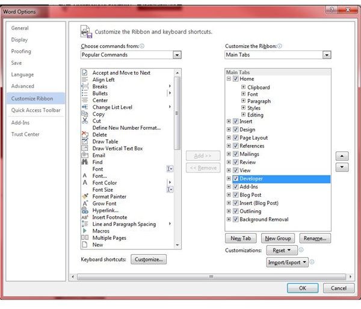The width and height of the screenshot is (361, 309).
Task: Click the Move Down arrow button
Action: tap(342, 167)
